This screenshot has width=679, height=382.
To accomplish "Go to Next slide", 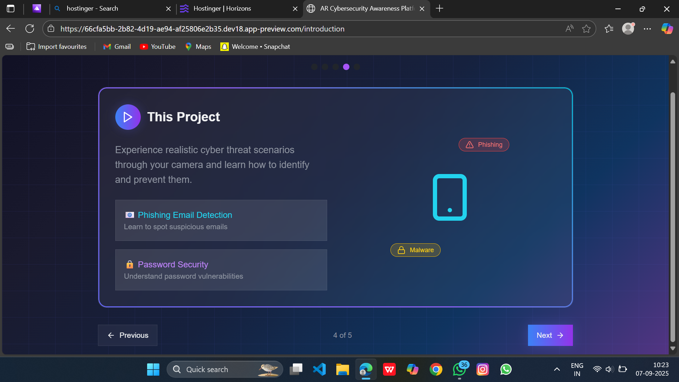I will tap(550, 335).
